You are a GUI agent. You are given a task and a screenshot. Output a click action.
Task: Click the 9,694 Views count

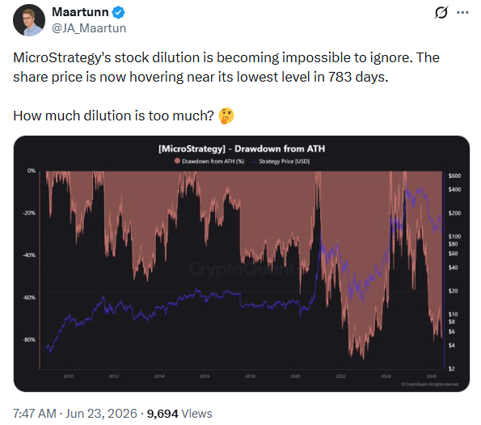(179, 414)
